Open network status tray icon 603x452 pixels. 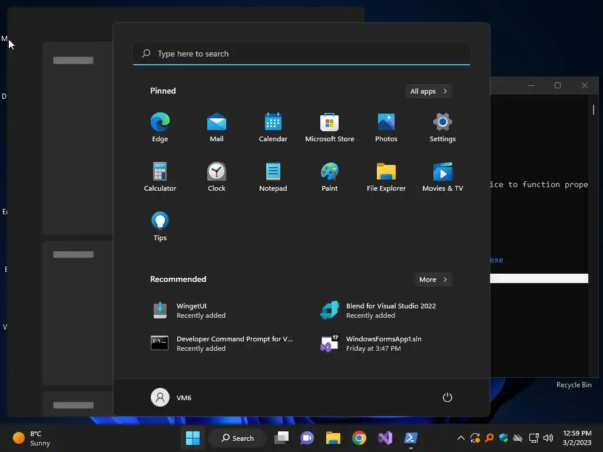534,438
